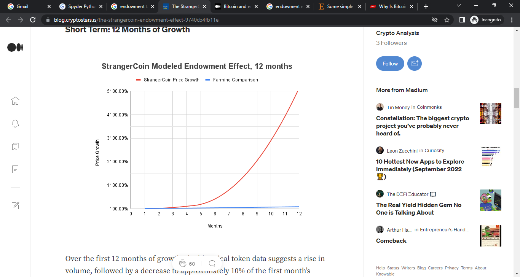Open the tab search dropdown arrow
Screen dimensions: 520x277
(458, 6)
